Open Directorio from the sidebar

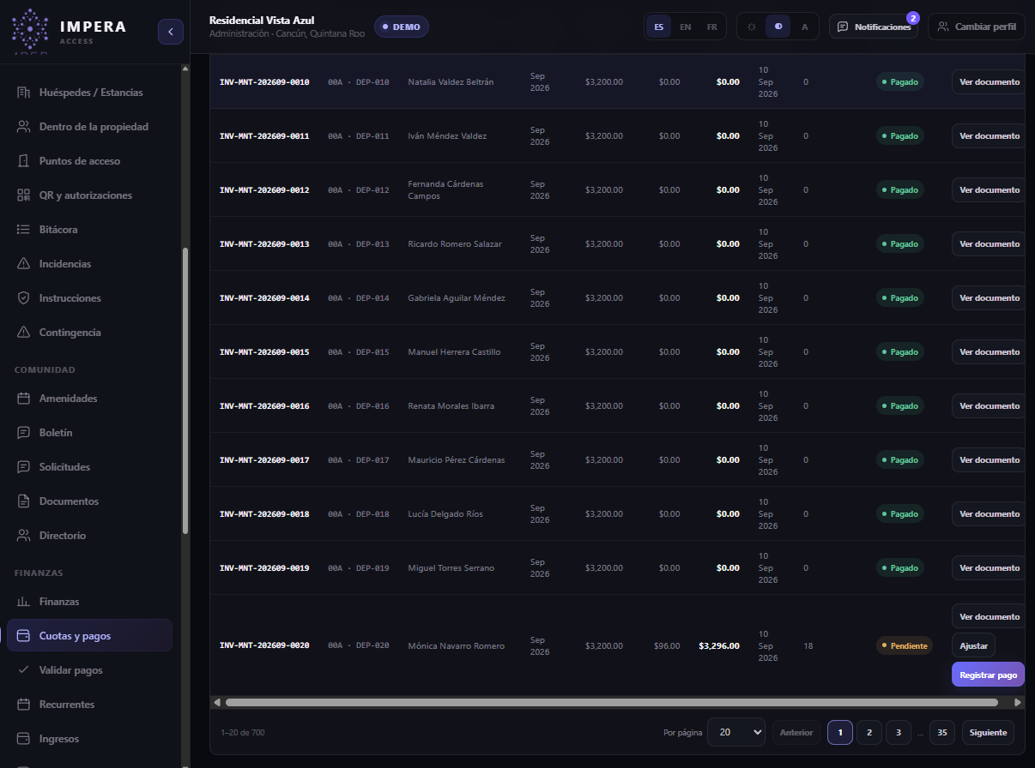pos(90,536)
